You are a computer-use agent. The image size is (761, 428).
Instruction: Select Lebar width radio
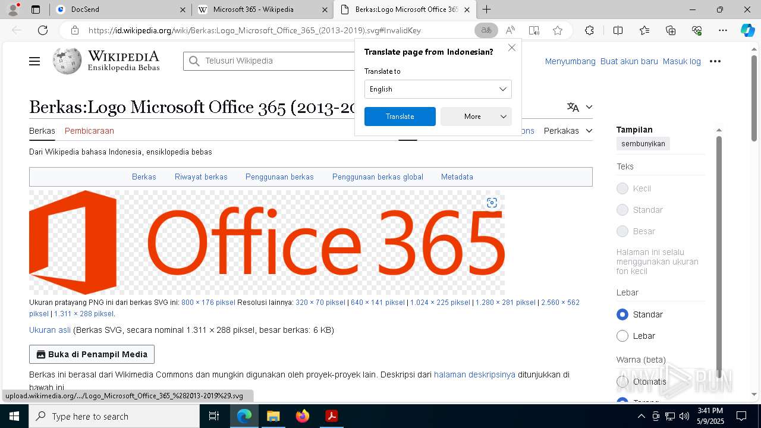click(x=622, y=336)
